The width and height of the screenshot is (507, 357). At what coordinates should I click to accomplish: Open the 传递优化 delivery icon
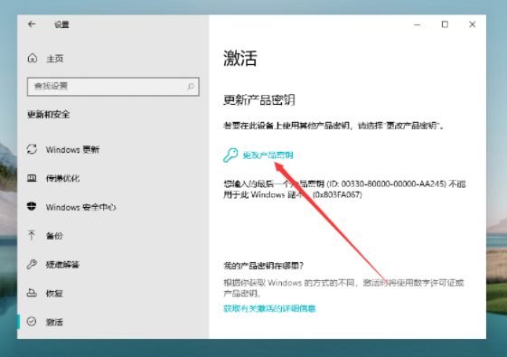pyautogui.click(x=32, y=178)
